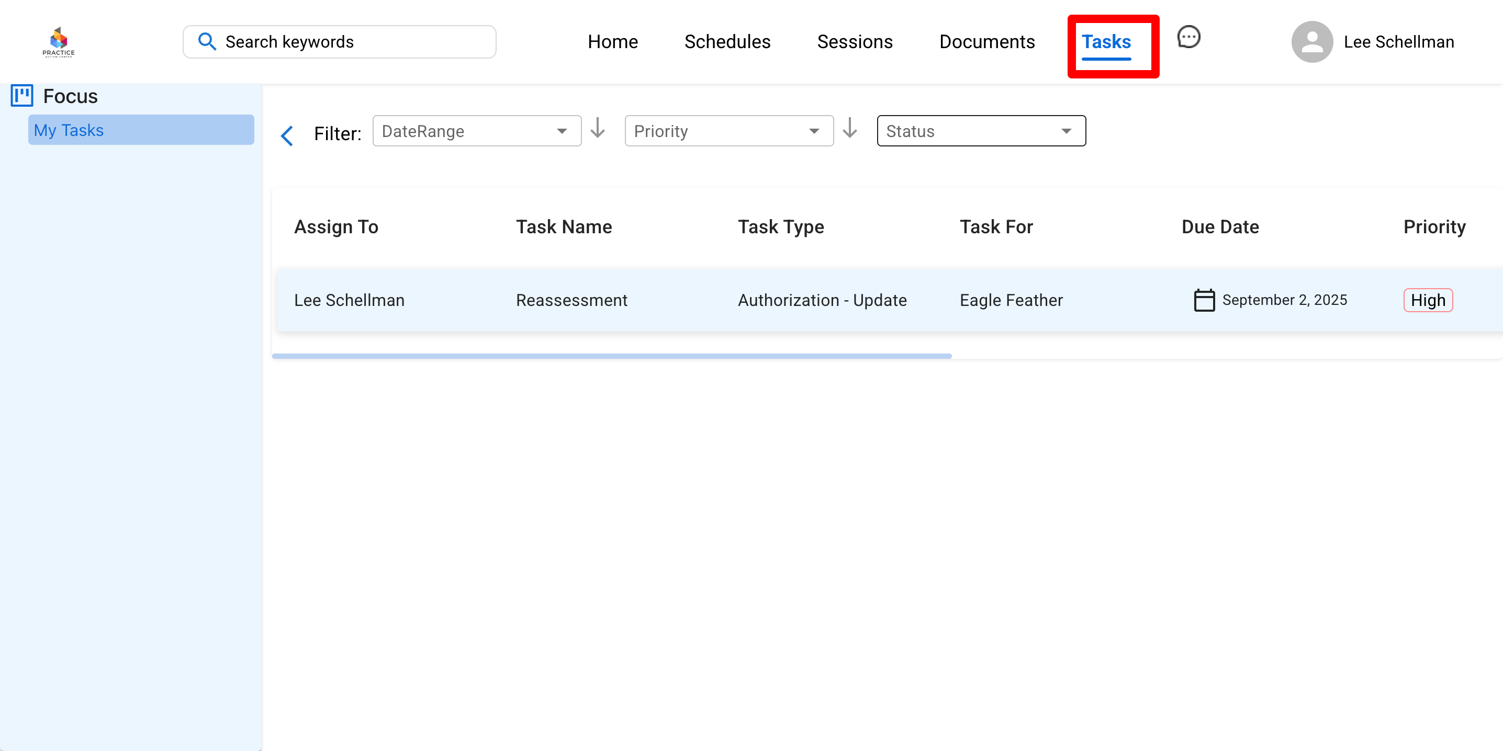Image resolution: width=1503 pixels, height=751 pixels.
Task: Click the Practice logo icon
Action: pyautogui.click(x=58, y=41)
